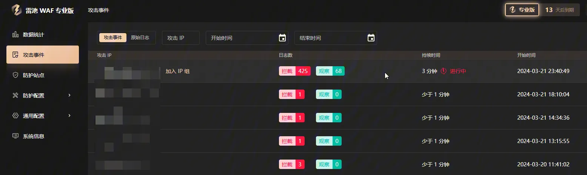587x175 pixels.
Task: Switch to 攻击事件 view toggle
Action: tap(113, 38)
